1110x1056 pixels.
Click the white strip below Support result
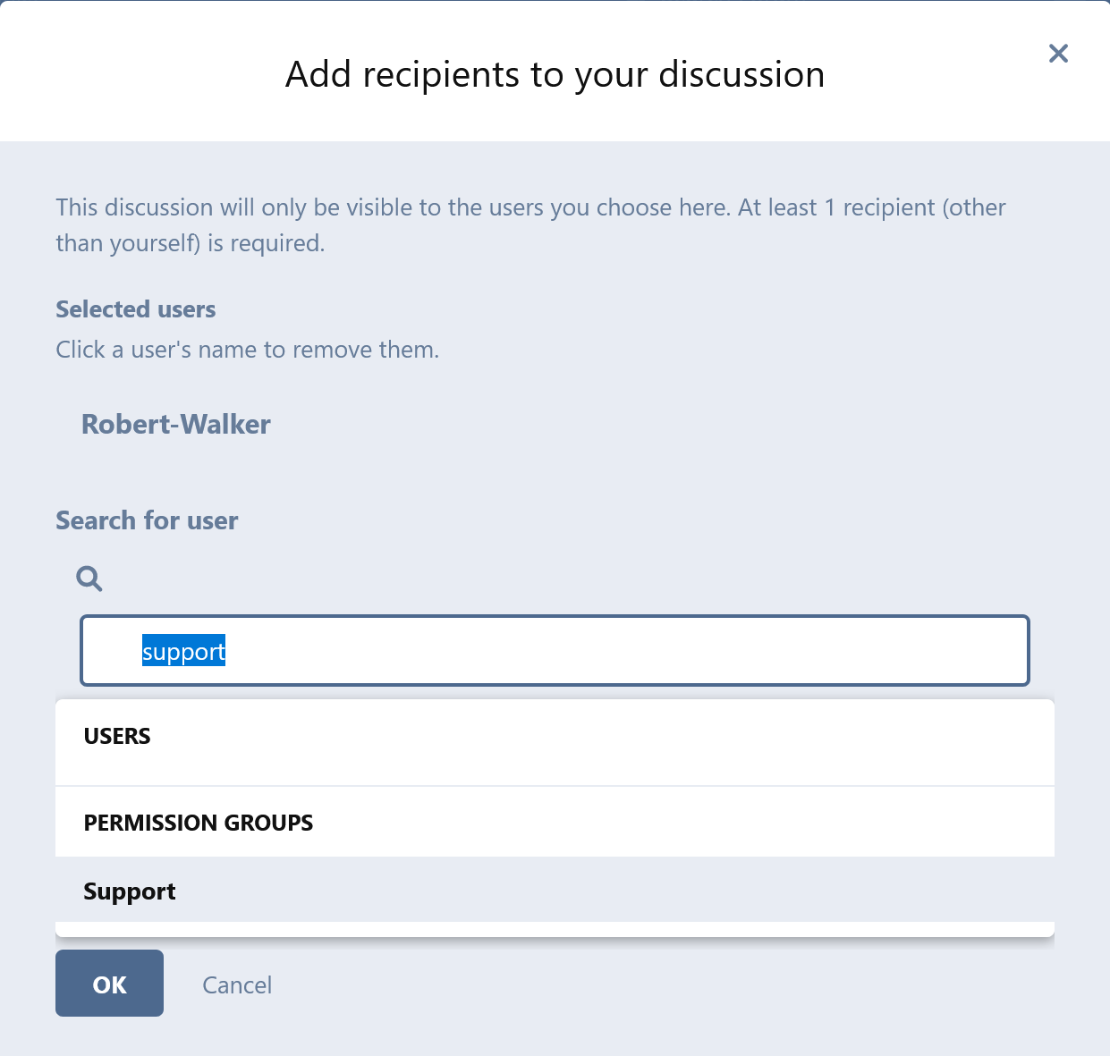click(555, 929)
